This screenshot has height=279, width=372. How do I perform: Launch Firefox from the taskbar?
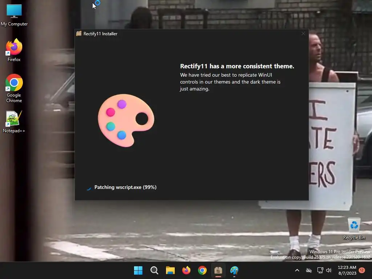[186, 270]
